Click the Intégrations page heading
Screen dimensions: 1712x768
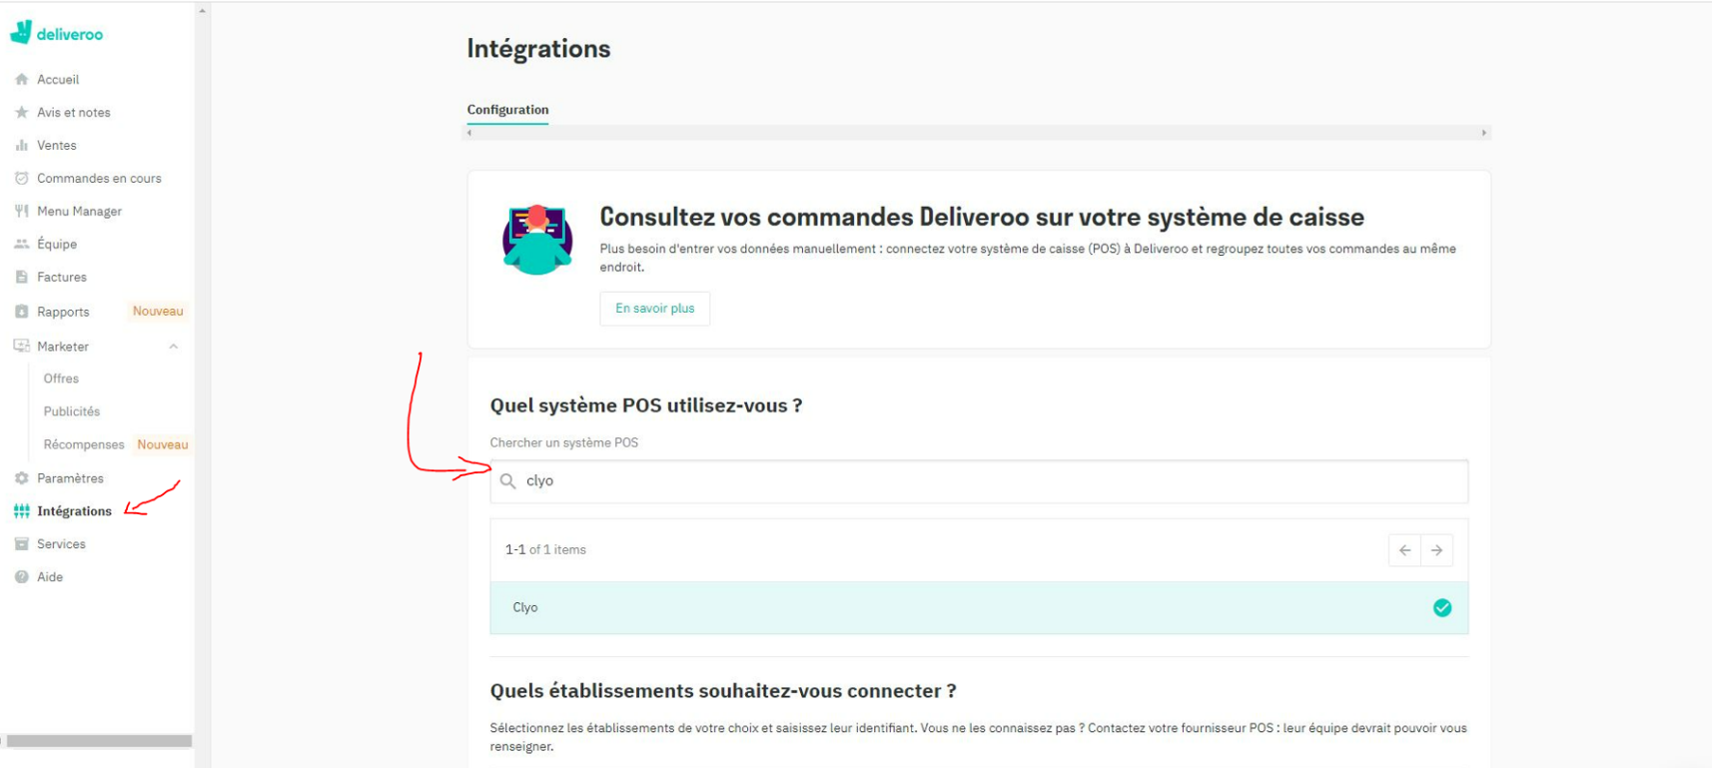(x=538, y=49)
